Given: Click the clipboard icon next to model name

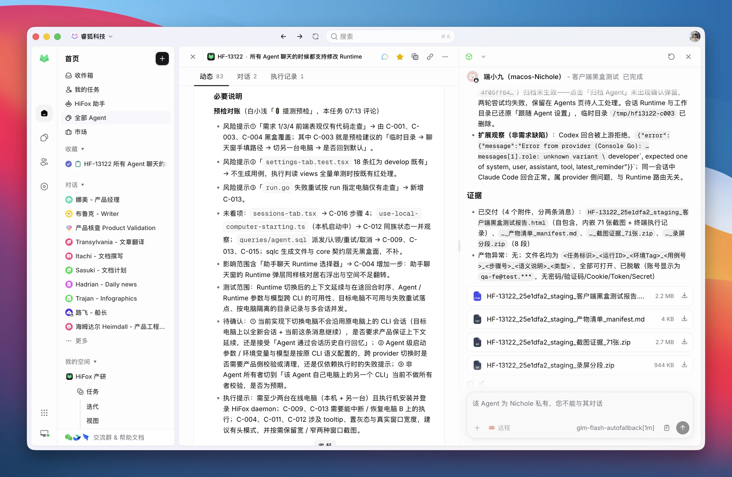Looking at the screenshot, I should coord(666,428).
